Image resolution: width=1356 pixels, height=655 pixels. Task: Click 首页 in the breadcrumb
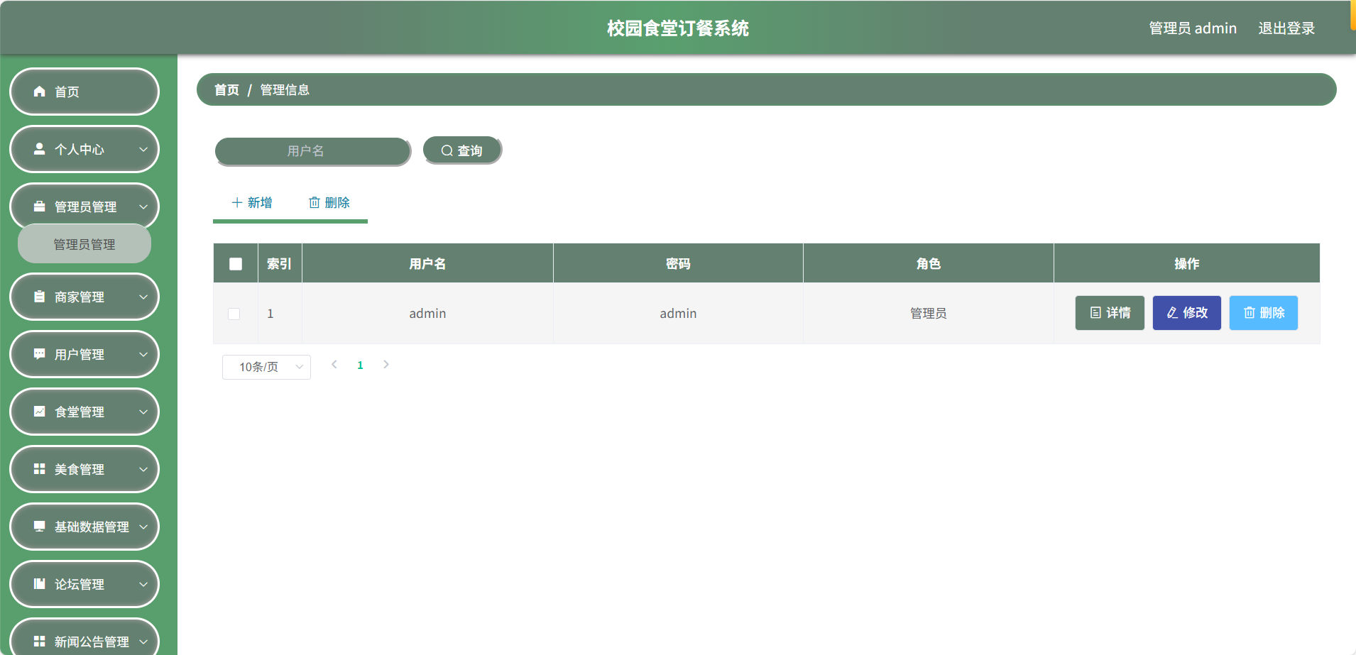pos(226,90)
